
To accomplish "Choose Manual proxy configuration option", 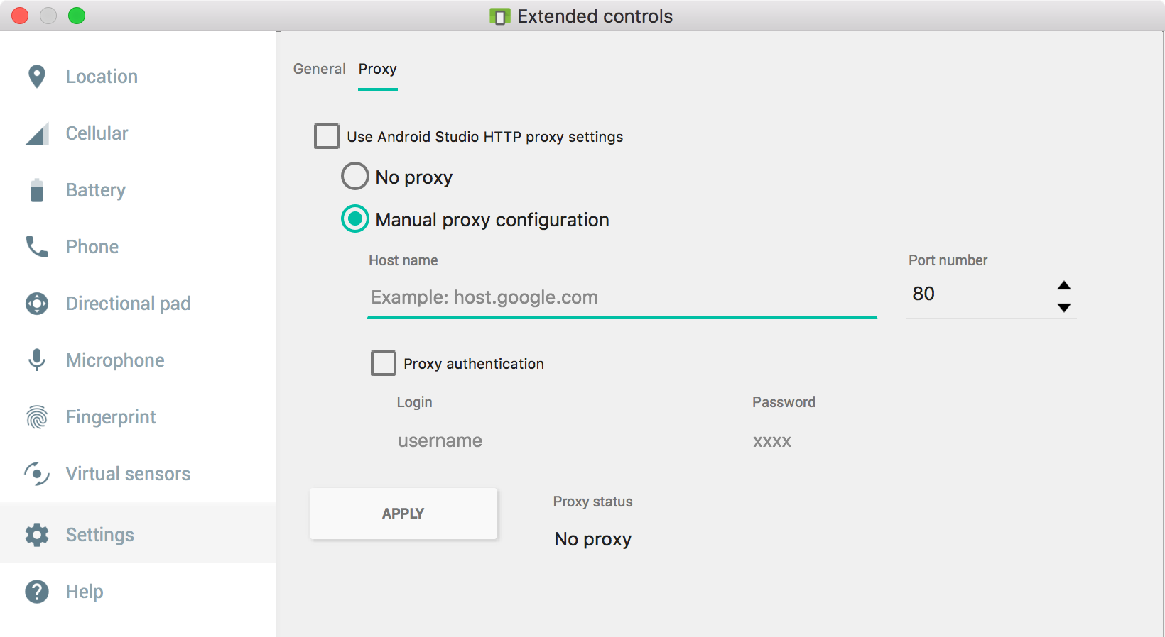I will 355,219.
